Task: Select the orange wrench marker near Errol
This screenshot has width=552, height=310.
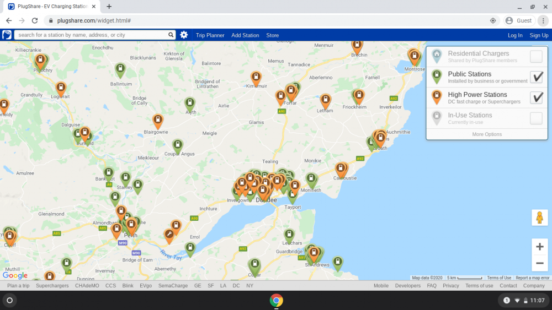Action: pyautogui.click(x=169, y=236)
